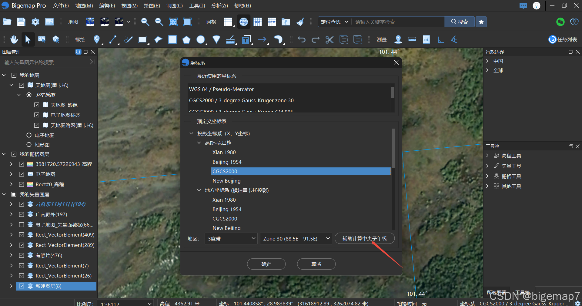The image size is (582, 306).
Task: Select the circle drawing tool
Action: point(201,39)
